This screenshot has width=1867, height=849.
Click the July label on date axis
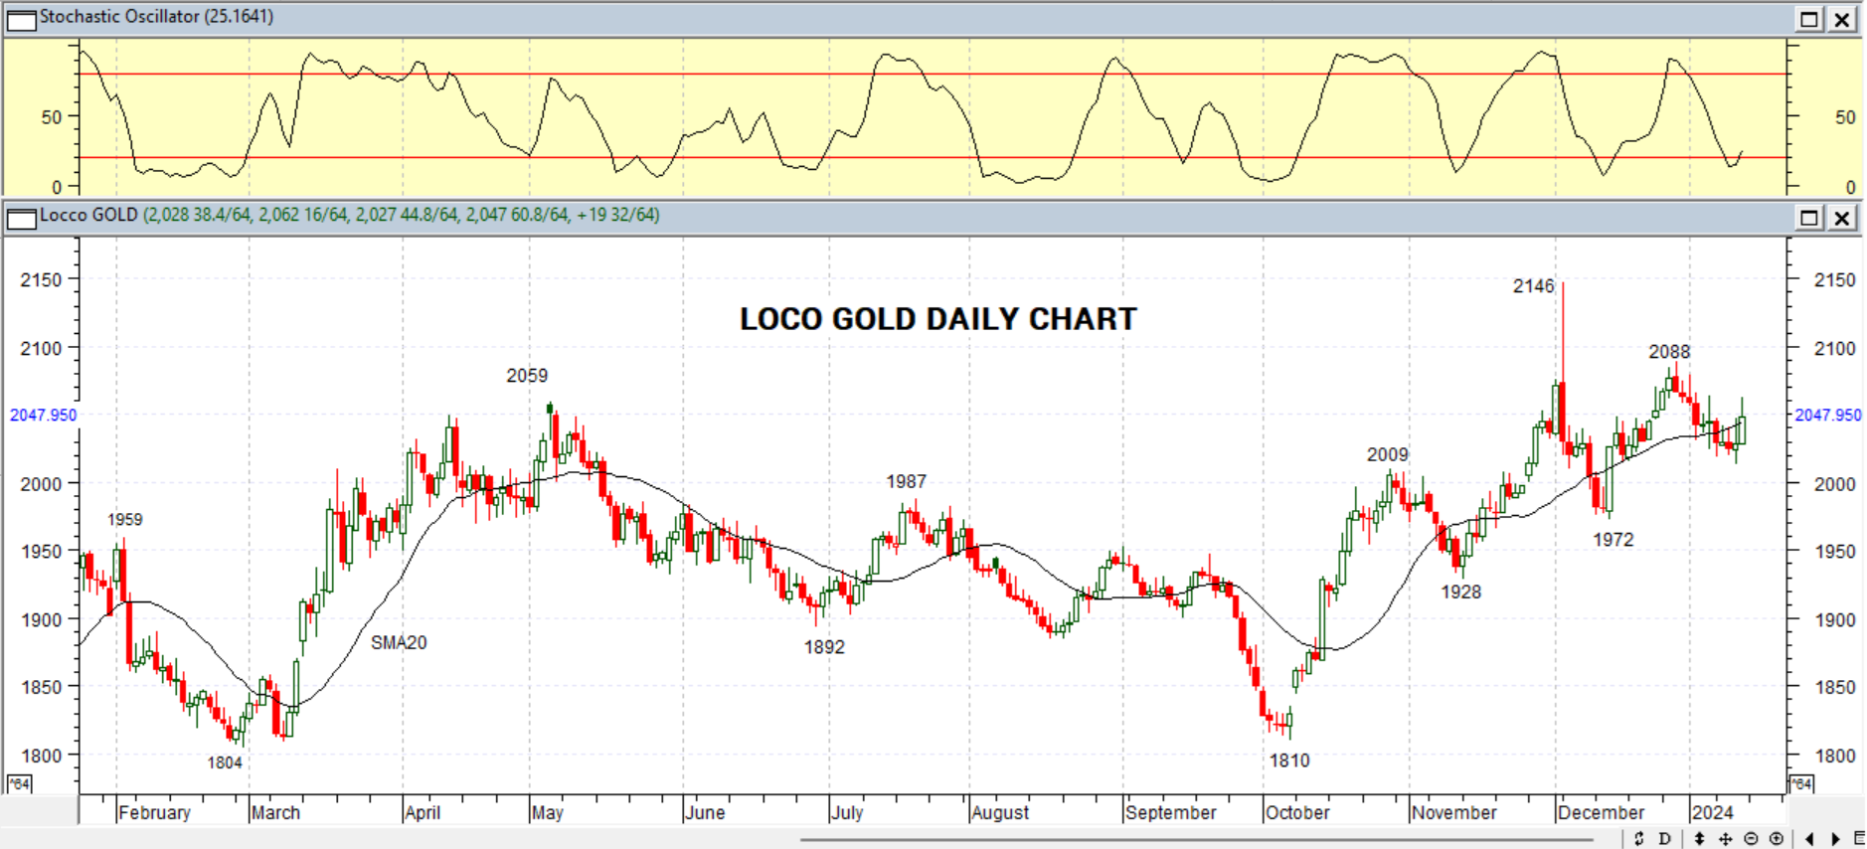pyautogui.click(x=847, y=813)
